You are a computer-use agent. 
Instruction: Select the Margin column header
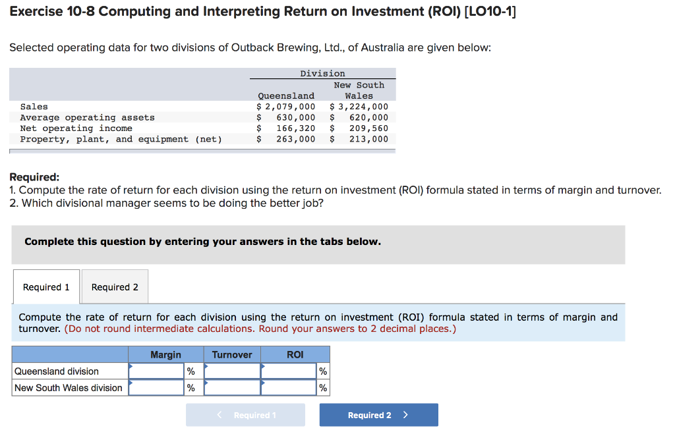[165, 354]
